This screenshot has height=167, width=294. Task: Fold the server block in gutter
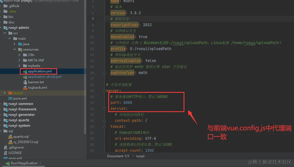point(104,91)
